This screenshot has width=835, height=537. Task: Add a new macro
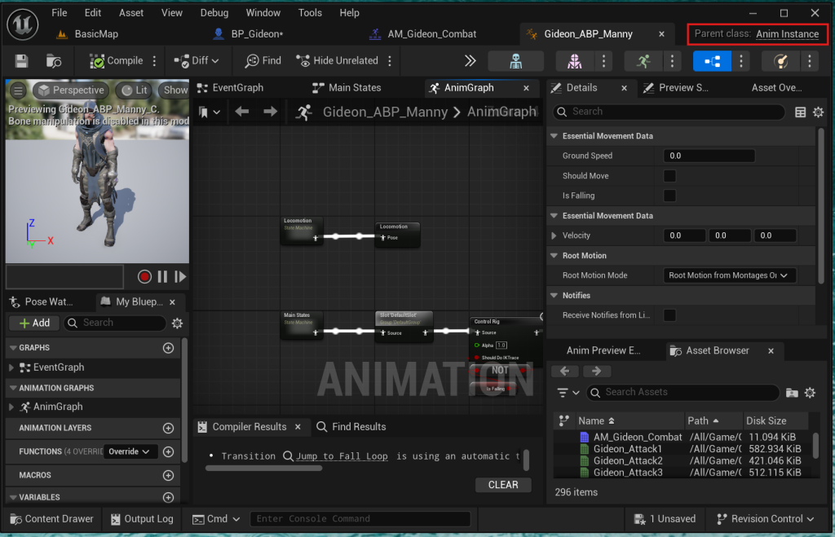tap(168, 476)
